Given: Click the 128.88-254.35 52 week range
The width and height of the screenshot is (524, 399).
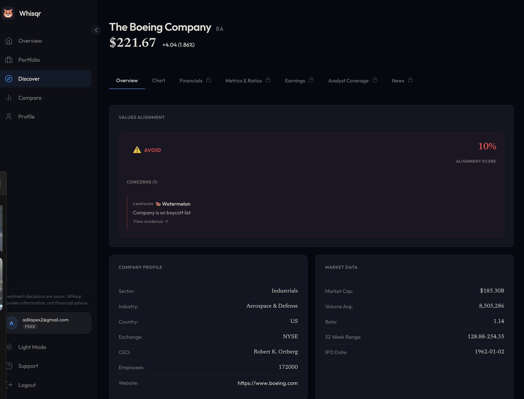Looking at the screenshot, I should (x=486, y=337).
